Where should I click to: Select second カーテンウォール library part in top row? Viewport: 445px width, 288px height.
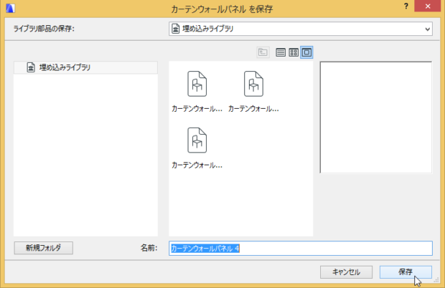point(253,91)
